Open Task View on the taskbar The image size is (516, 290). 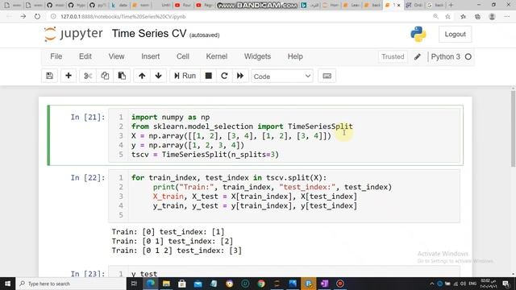pos(134,284)
